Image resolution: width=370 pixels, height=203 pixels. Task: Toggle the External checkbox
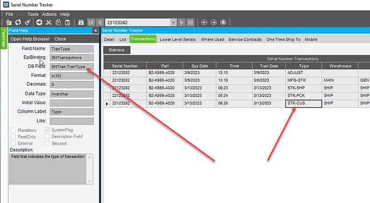(x=13, y=144)
